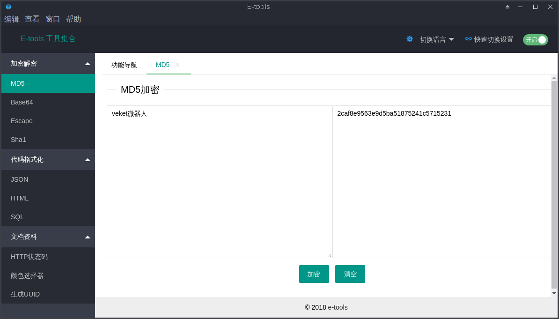This screenshot has height=319, width=559.
Task: Minimize the E-tools window
Action: (521, 7)
